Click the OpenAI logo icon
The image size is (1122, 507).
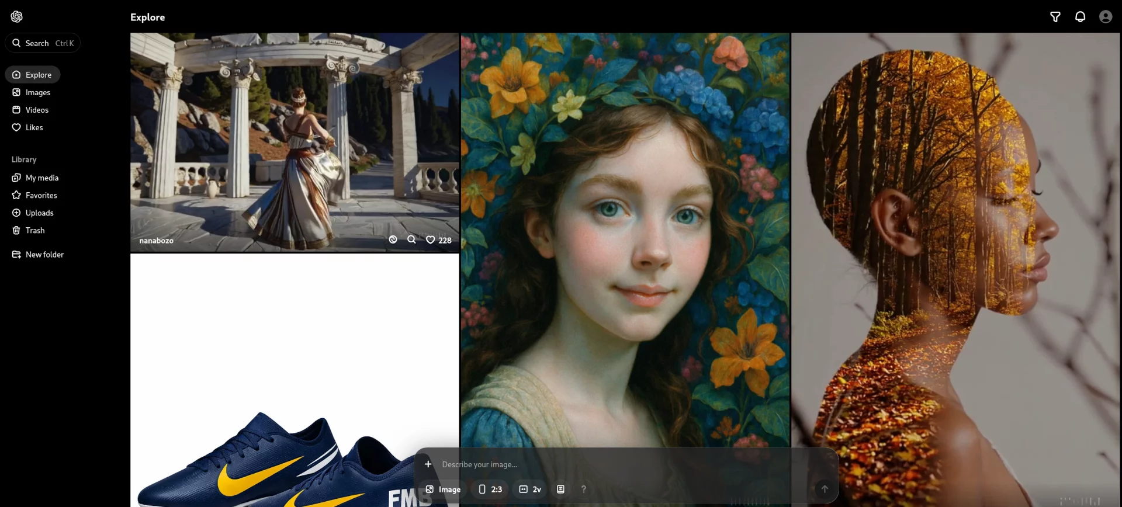coord(17,17)
